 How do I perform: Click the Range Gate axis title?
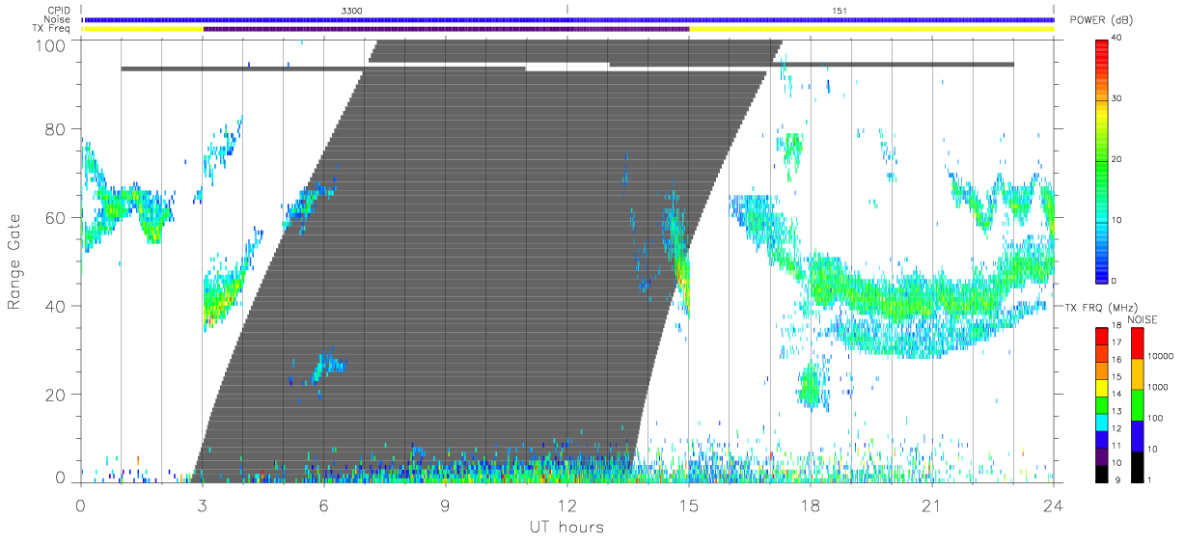15,261
